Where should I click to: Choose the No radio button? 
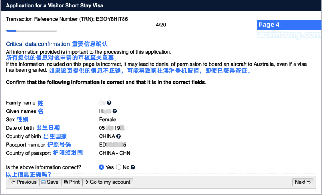click(119, 167)
